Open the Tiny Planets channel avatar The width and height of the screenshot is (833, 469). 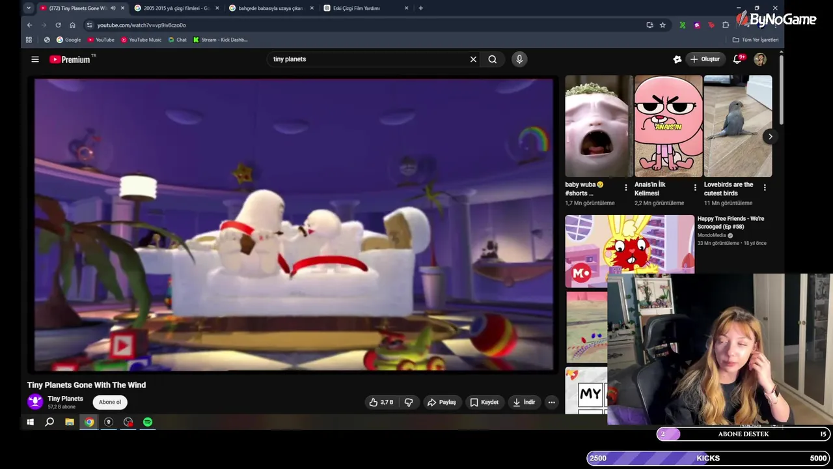pos(35,402)
